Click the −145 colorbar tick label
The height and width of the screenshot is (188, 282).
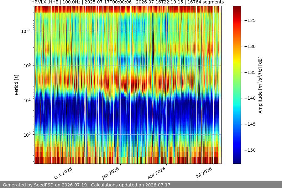pos(250,124)
